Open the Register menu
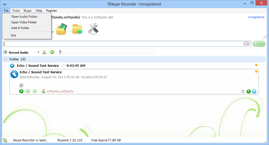 pos(51,10)
